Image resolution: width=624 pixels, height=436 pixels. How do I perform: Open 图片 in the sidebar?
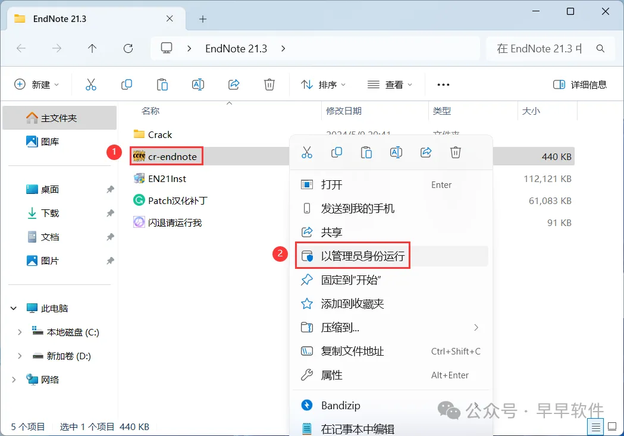[59, 261]
